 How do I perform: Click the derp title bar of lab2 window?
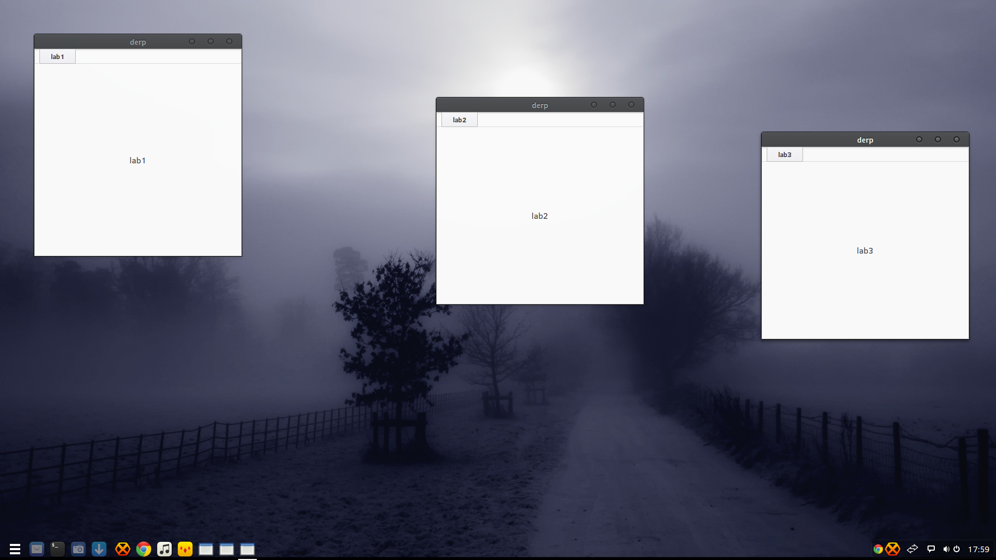(x=540, y=105)
